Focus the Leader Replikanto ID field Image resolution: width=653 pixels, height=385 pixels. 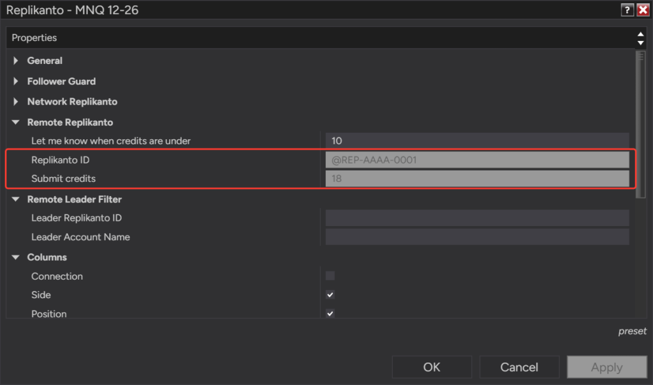(477, 218)
